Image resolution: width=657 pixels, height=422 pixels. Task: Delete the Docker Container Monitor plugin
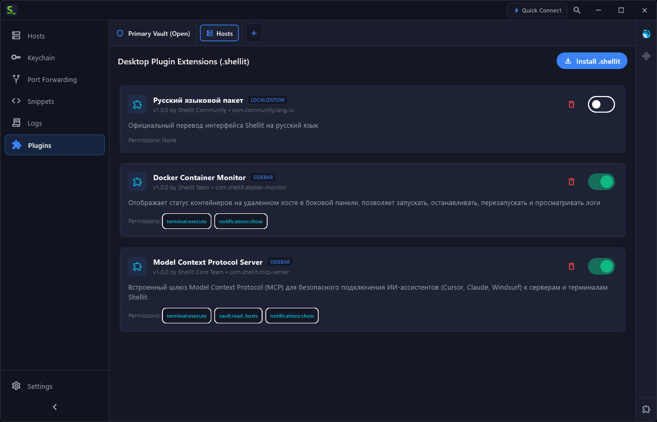click(x=571, y=182)
